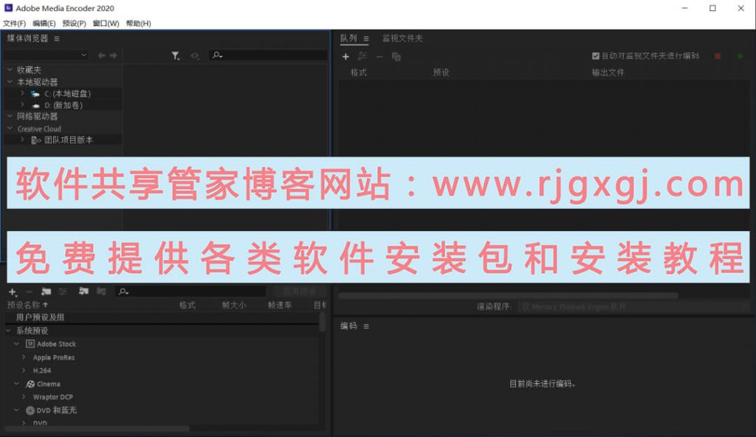Toggle 自动对监视文件夹进行编码 checkbox
The width and height of the screenshot is (756, 437).
pyautogui.click(x=596, y=56)
